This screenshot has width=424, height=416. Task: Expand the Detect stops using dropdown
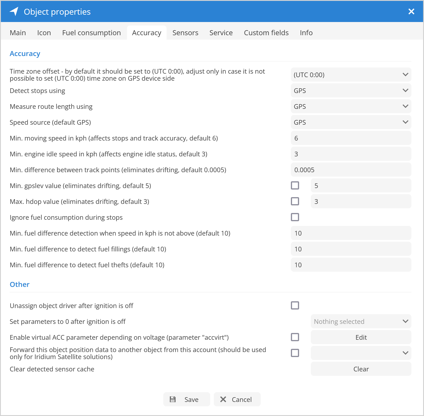[351, 91]
